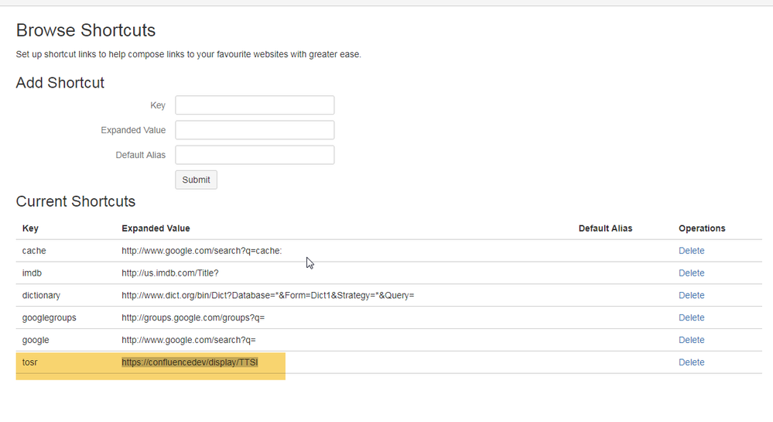Select the Default Alias input field
The height and width of the screenshot is (422, 773).
255,155
